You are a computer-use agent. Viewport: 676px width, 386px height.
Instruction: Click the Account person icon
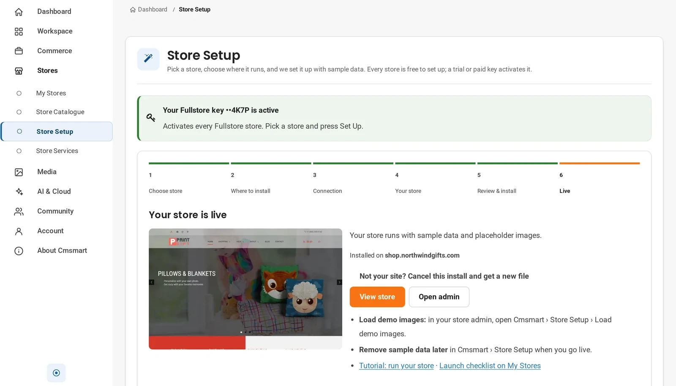pos(19,231)
